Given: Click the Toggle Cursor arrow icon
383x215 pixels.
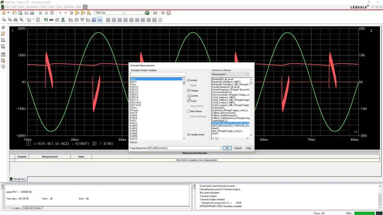Looking at the screenshot, I should point(94,20).
